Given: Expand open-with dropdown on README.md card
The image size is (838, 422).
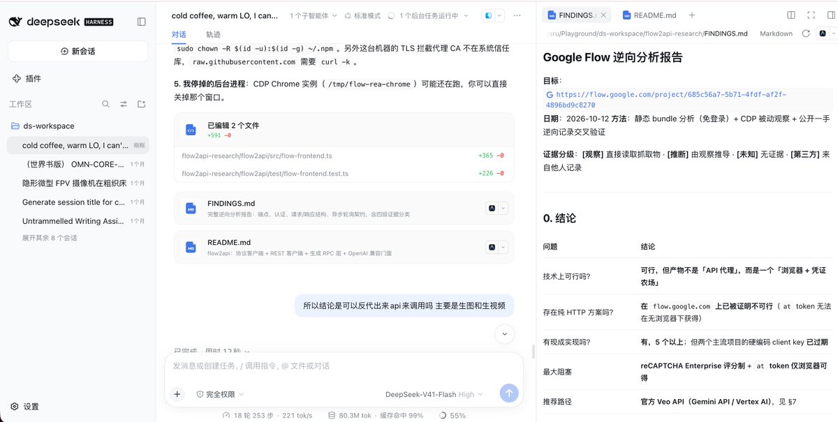Looking at the screenshot, I should click(x=502, y=247).
